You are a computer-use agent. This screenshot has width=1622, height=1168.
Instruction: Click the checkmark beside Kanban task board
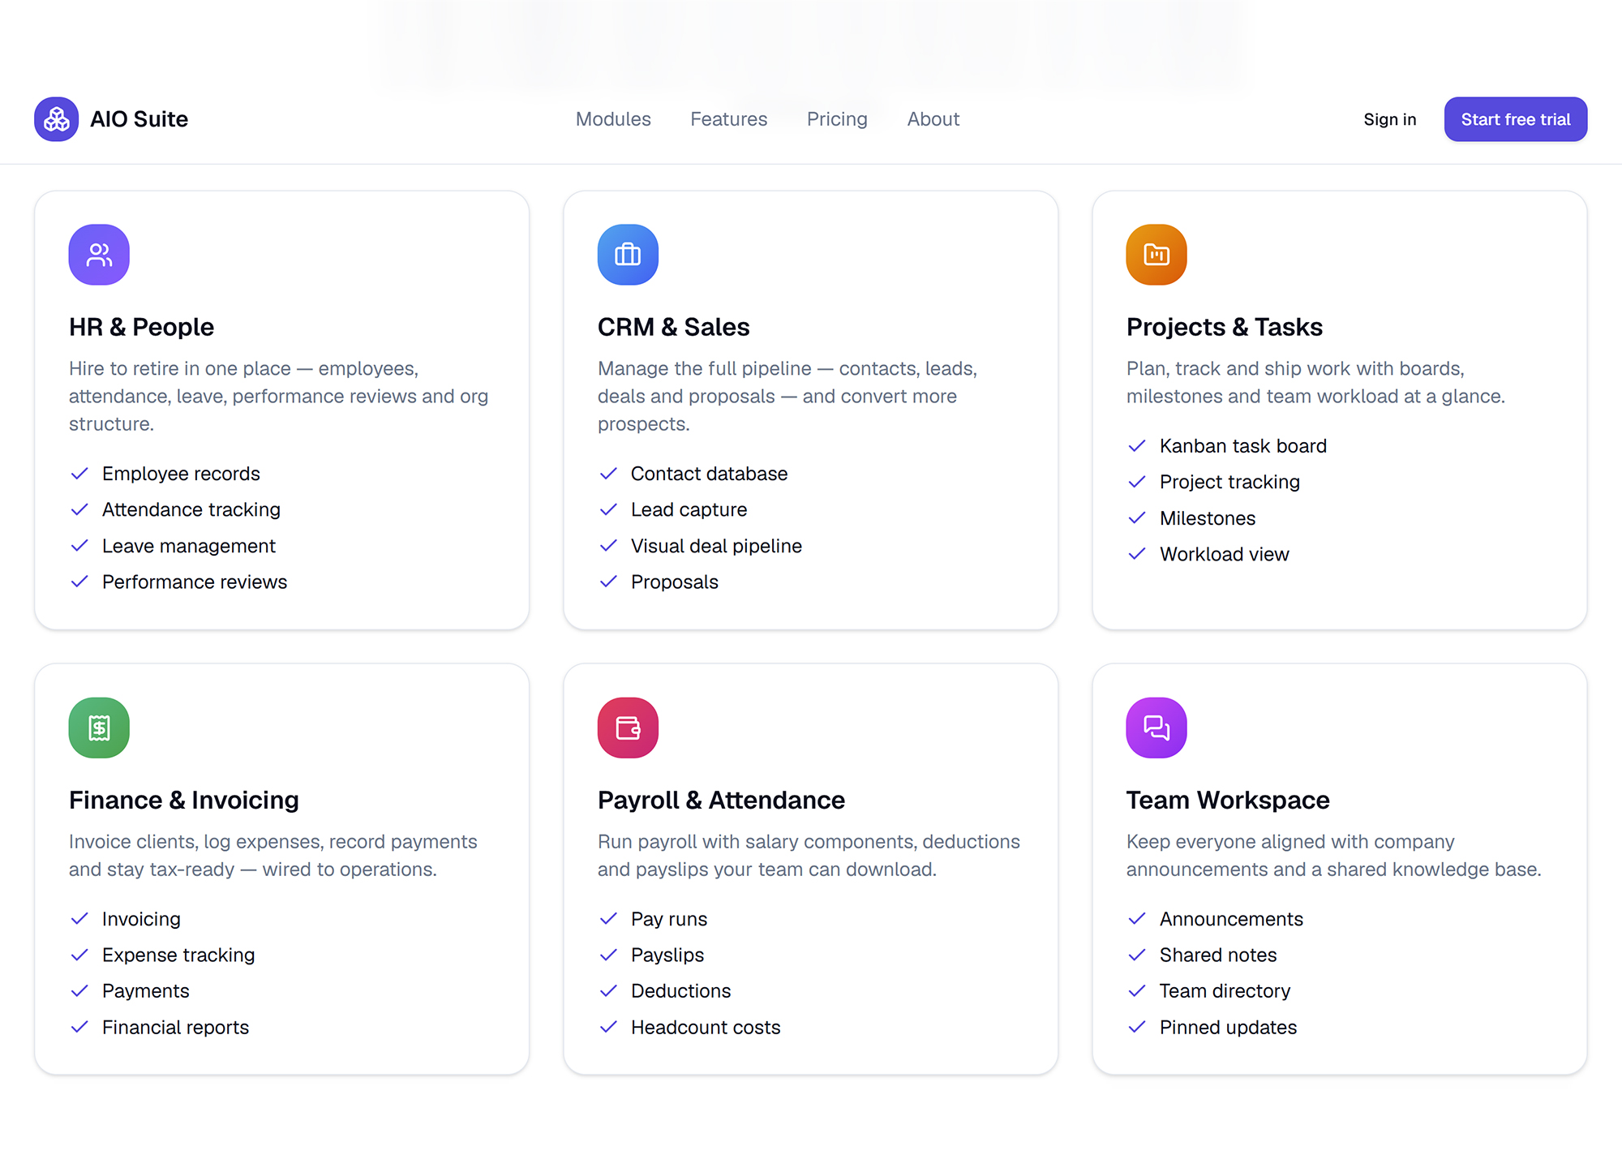click(x=1137, y=446)
